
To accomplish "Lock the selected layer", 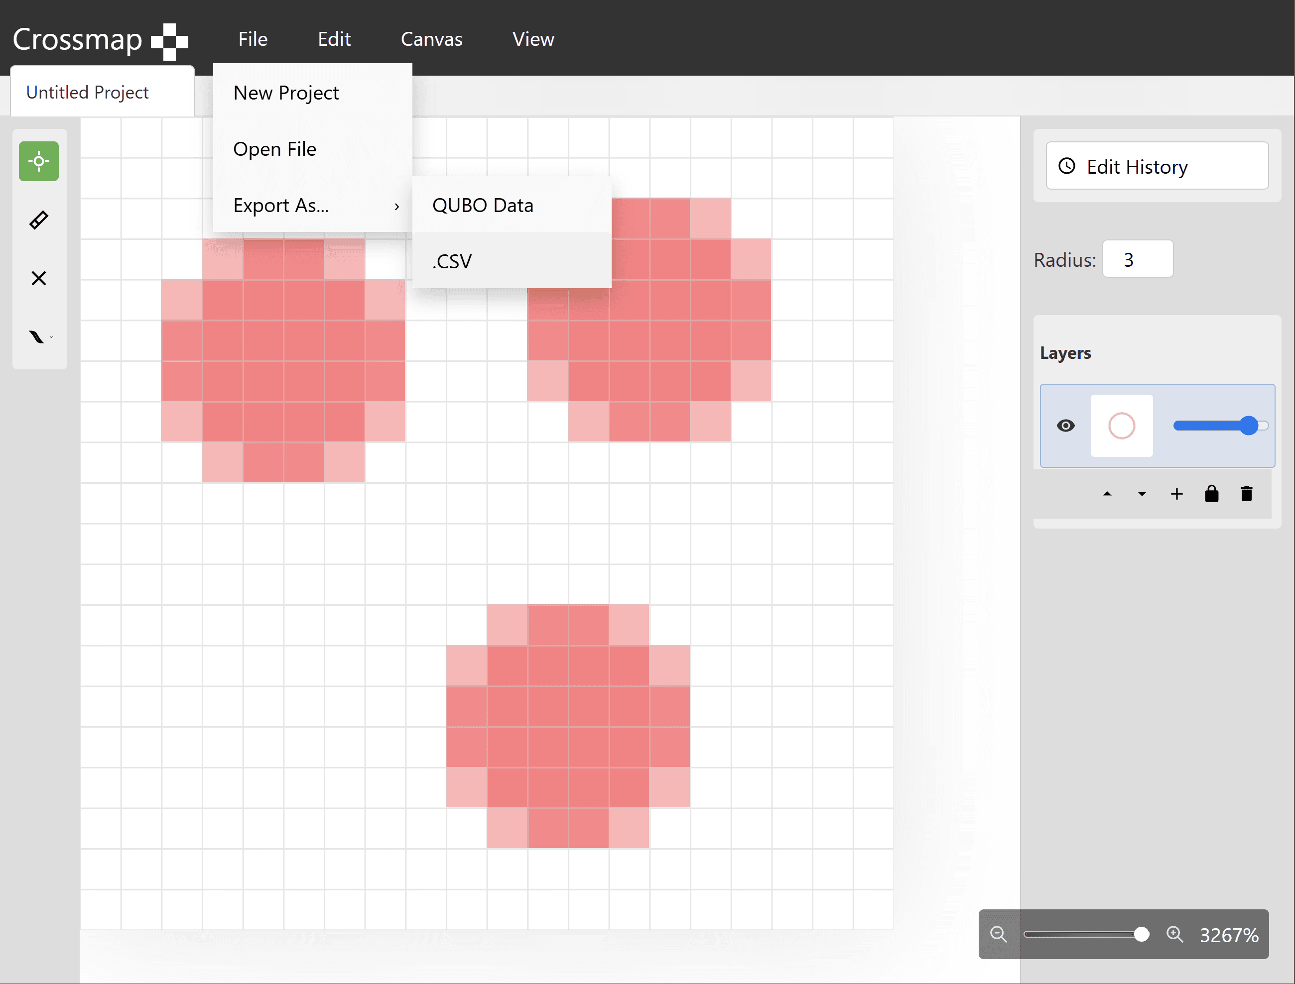I will [1211, 494].
